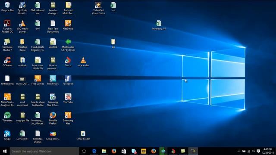This screenshot has width=276, height=155.
Task: Select the Samsung Star 3 Du... icon
Action: [53, 100]
